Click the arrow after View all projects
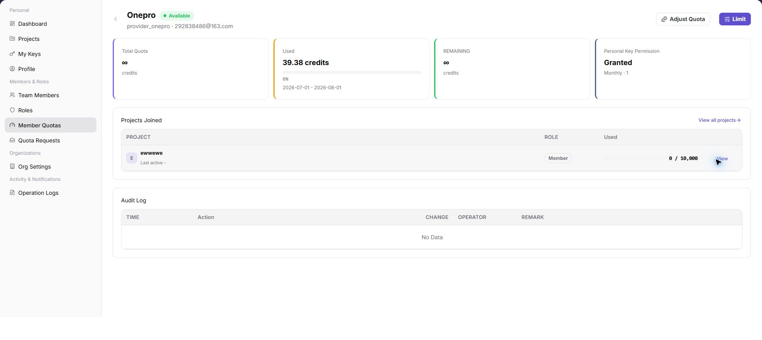The image size is (762, 340). [x=739, y=120]
